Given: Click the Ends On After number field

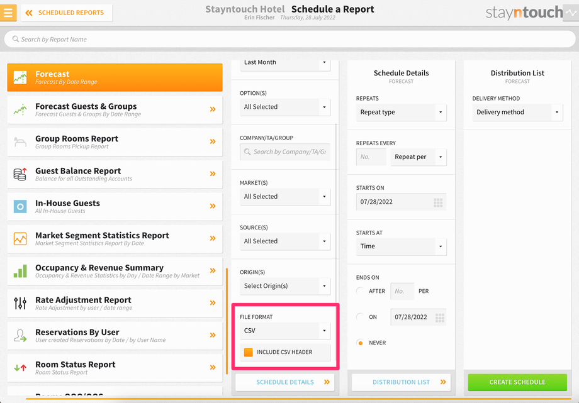Looking at the screenshot, I should point(402,291).
